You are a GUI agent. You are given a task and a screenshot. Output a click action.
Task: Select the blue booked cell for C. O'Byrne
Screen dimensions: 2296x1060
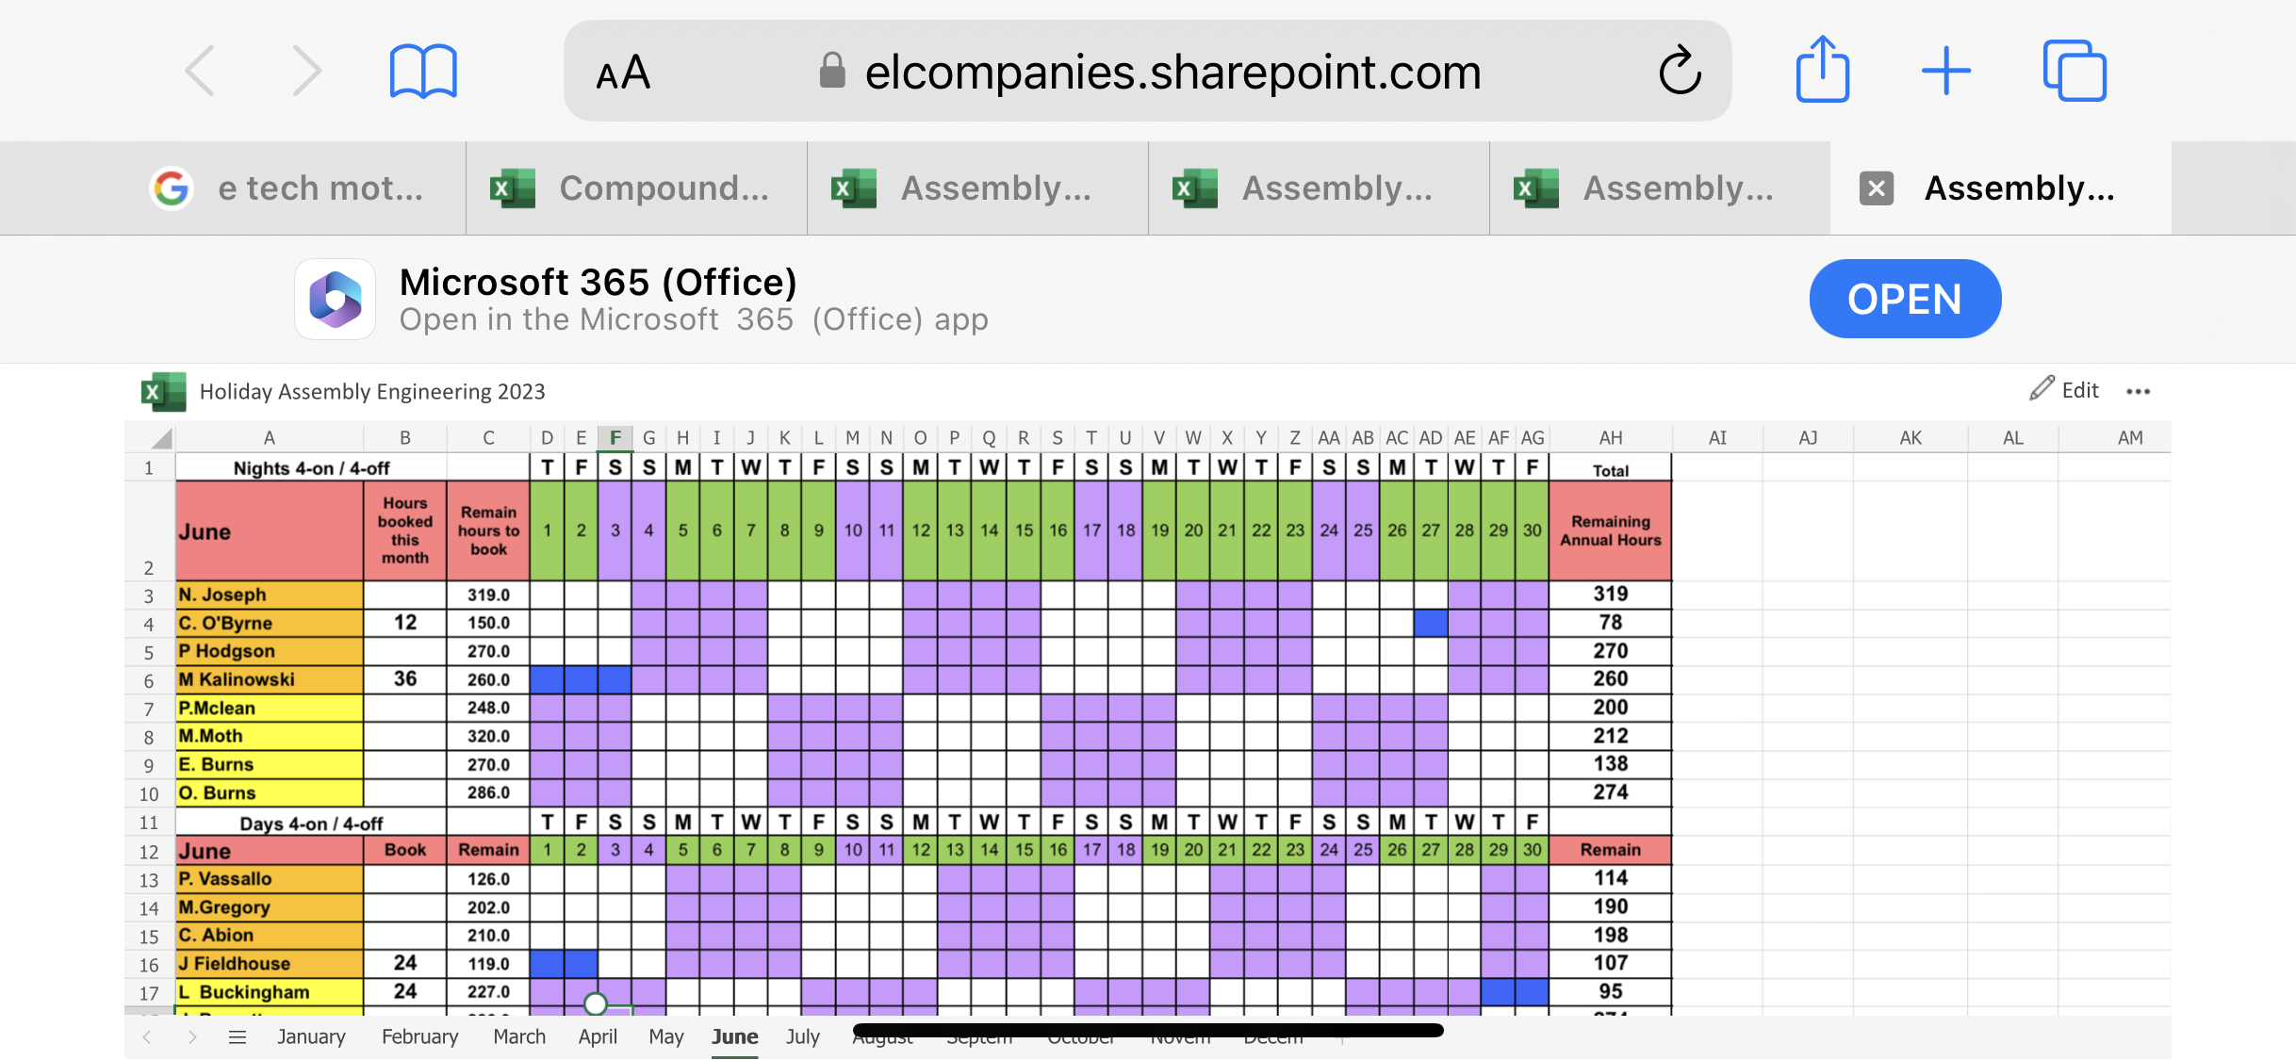[x=1431, y=623]
